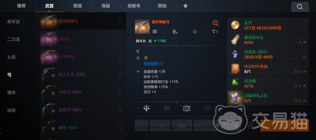Open the star favorites tab icon

[x=186, y=6]
